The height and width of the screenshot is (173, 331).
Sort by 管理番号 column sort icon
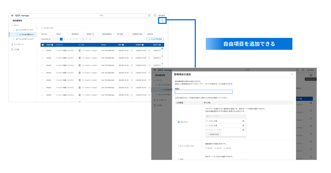[x=52, y=44]
